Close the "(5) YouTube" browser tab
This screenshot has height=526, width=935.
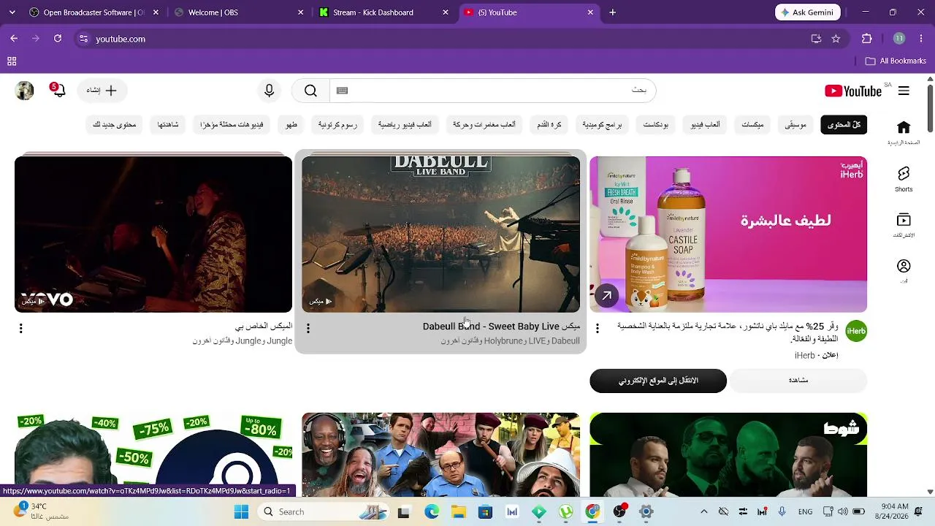click(x=591, y=12)
